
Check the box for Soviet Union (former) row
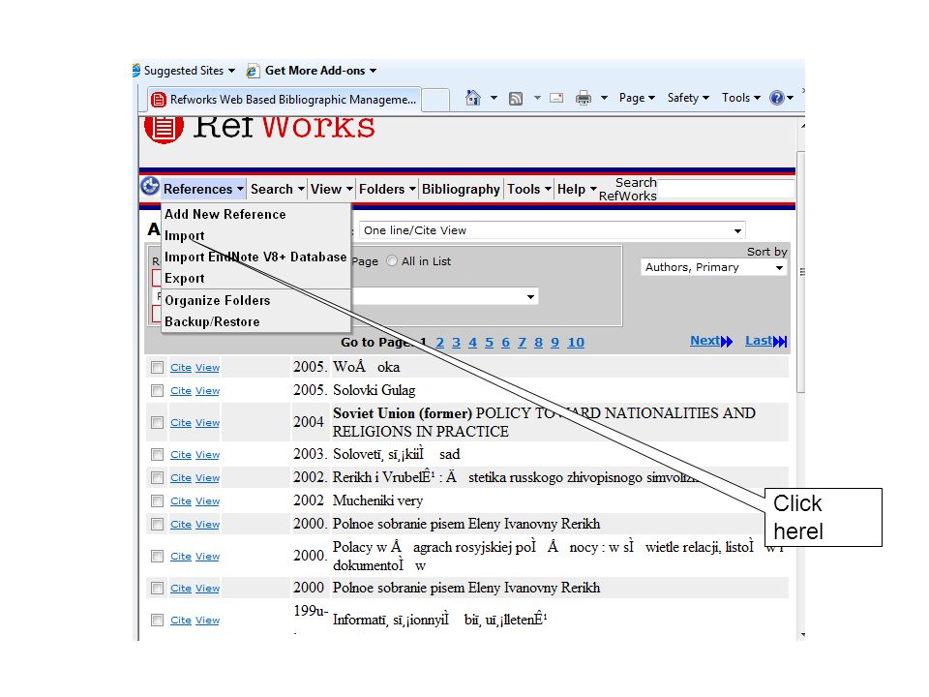[x=157, y=423]
